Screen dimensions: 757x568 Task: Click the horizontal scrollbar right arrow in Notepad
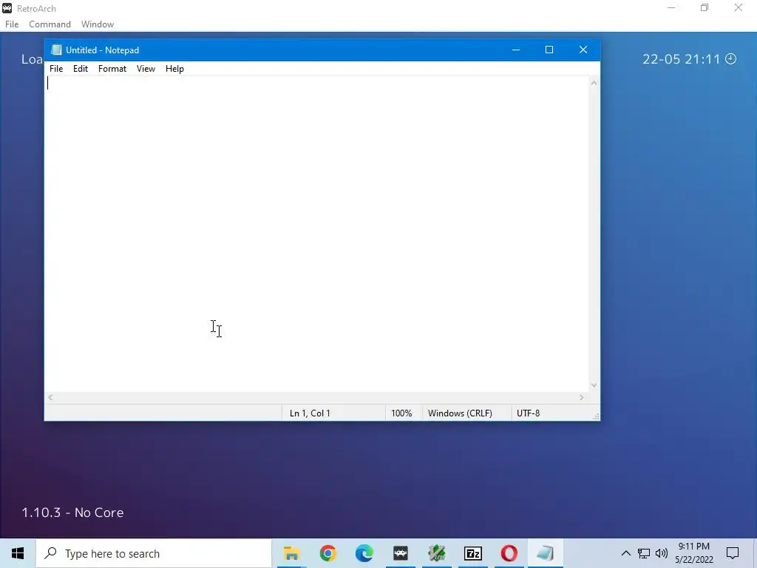[582, 397]
